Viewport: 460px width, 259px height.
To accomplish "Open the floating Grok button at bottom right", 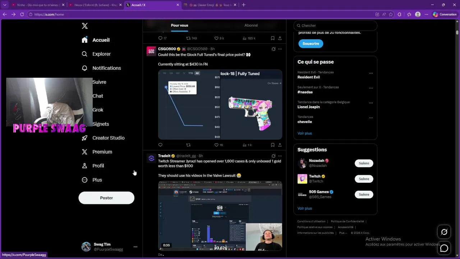I will click(444, 232).
